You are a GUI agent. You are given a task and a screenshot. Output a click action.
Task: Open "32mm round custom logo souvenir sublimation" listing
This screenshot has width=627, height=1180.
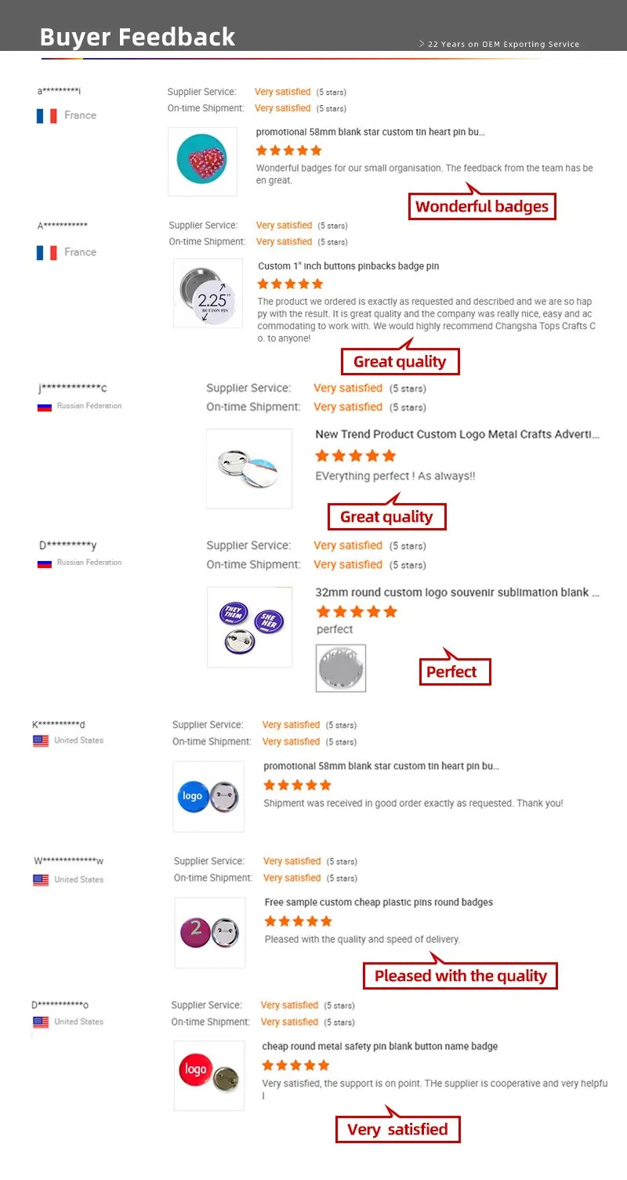click(457, 592)
